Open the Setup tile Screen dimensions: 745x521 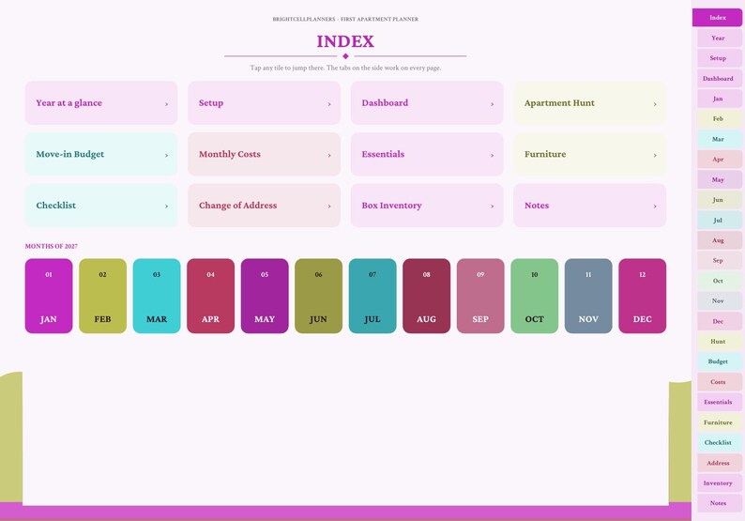click(x=265, y=102)
